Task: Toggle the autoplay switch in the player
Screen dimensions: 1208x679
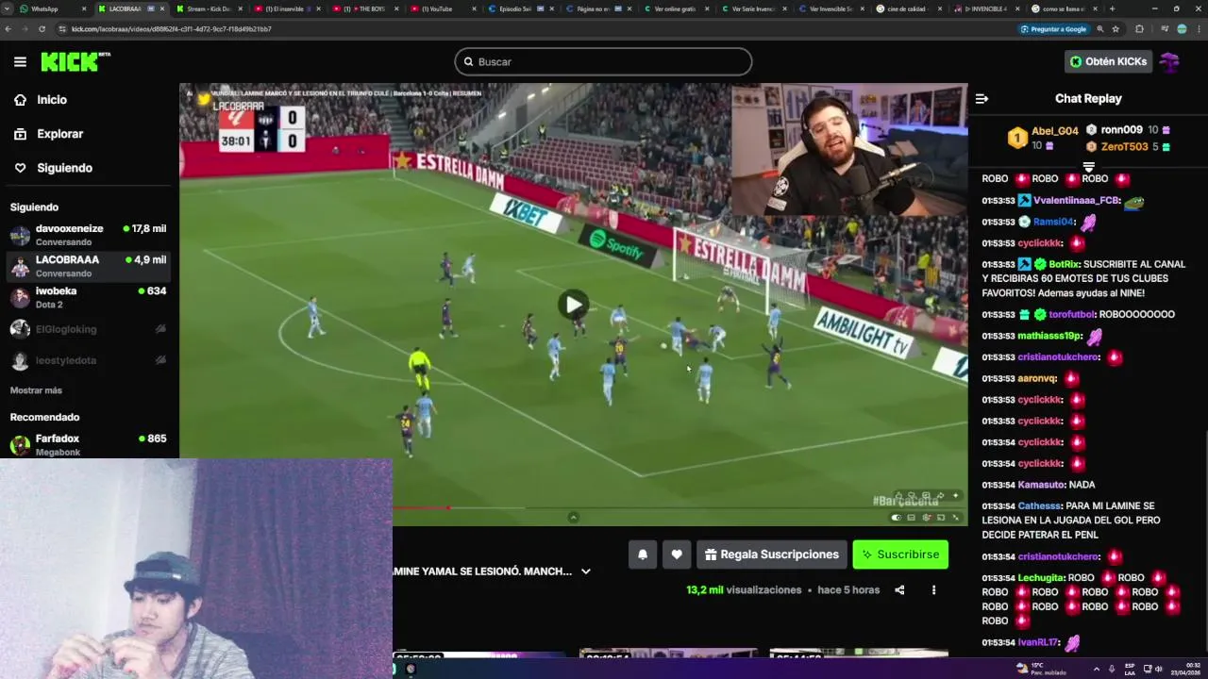Action: (x=896, y=517)
